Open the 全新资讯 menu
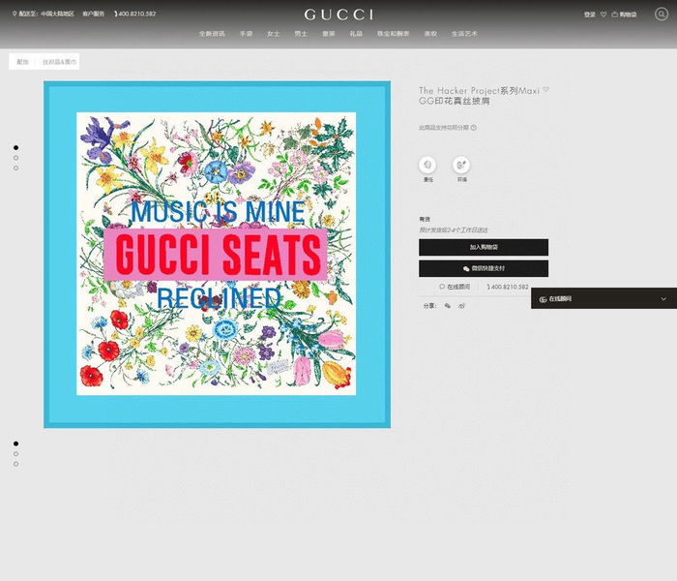The height and width of the screenshot is (581, 677). [212, 33]
